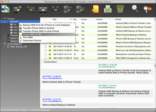Sort by the Date column header
This screenshot has height=112, width=156.
[x=55, y=19]
